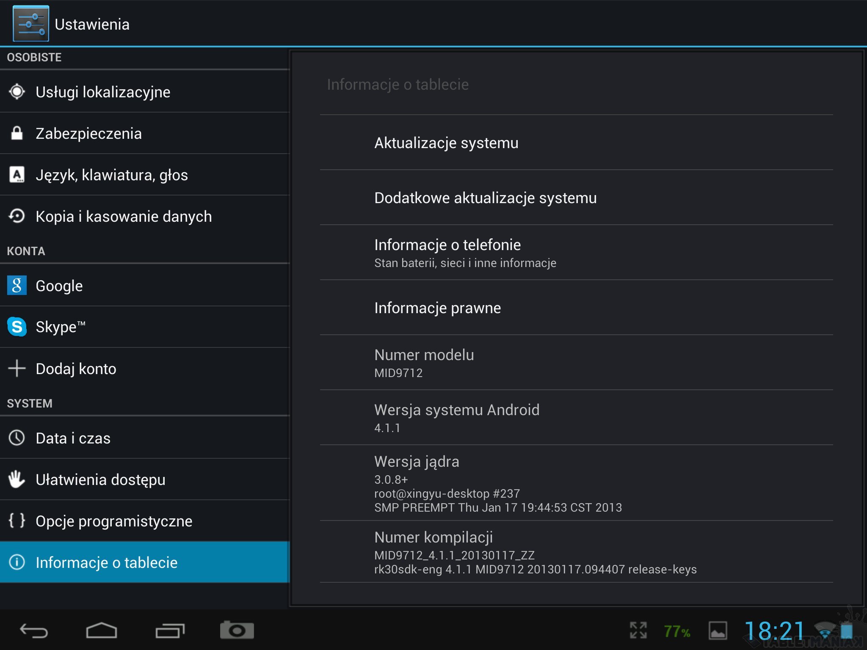Open the Recent apps icon

tap(170, 631)
